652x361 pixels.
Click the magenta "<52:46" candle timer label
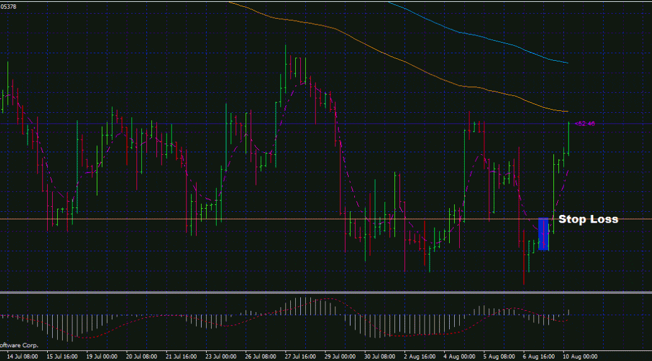[x=585, y=123]
